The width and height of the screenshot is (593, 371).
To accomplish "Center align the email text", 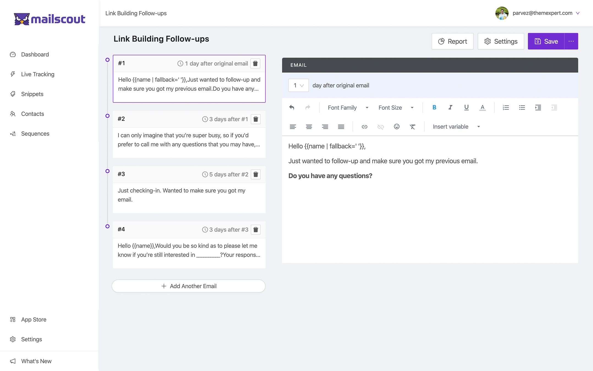I will click(x=309, y=127).
